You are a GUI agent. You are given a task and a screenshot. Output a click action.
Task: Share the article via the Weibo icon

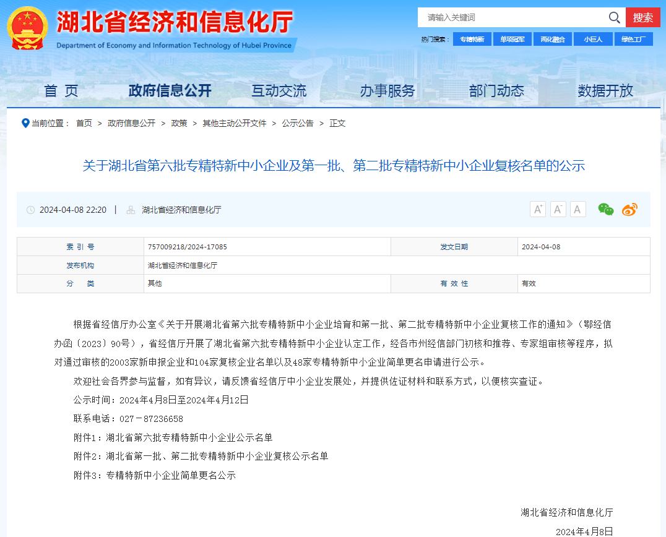[x=629, y=209]
